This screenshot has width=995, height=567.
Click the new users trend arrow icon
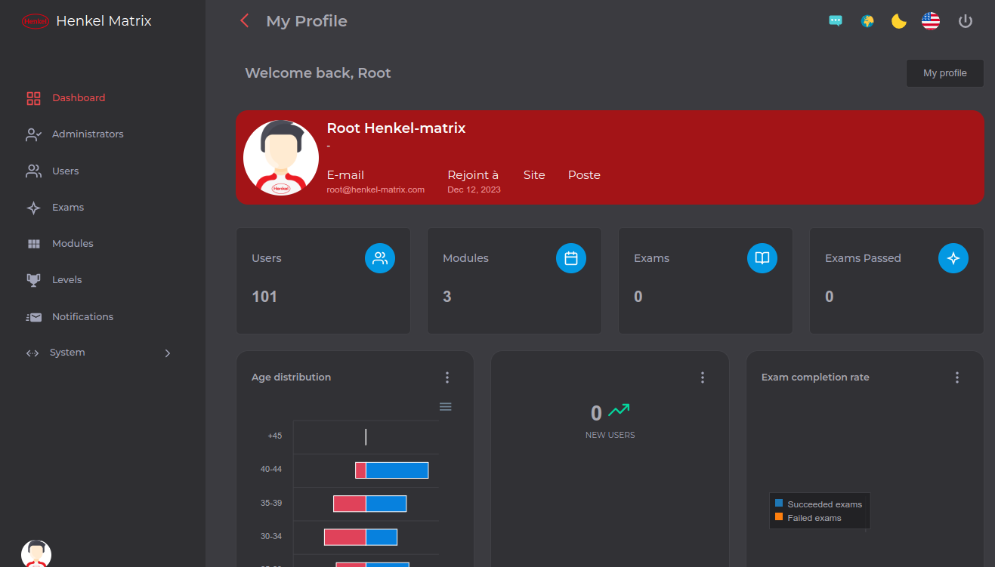[x=619, y=411]
